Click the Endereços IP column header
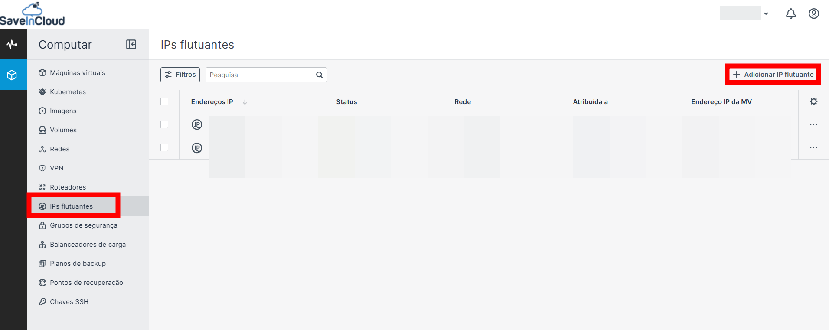The width and height of the screenshot is (829, 330). point(212,102)
